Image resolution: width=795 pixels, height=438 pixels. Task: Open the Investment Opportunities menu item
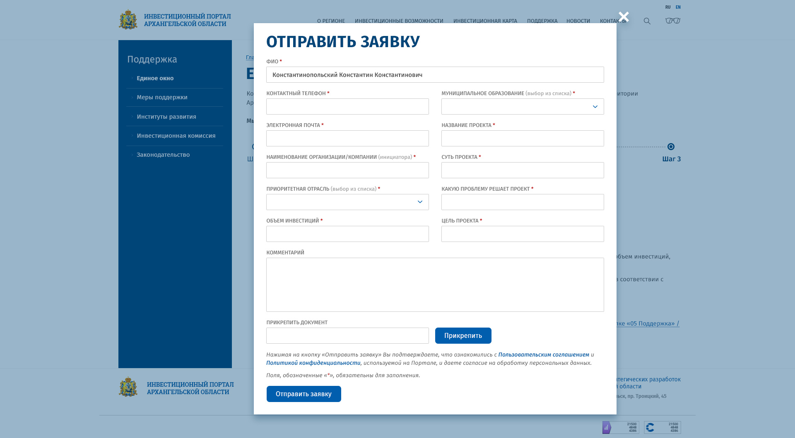(x=399, y=21)
